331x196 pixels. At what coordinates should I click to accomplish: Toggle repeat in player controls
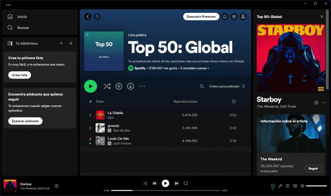pyautogui.click(x=186, y=183)
